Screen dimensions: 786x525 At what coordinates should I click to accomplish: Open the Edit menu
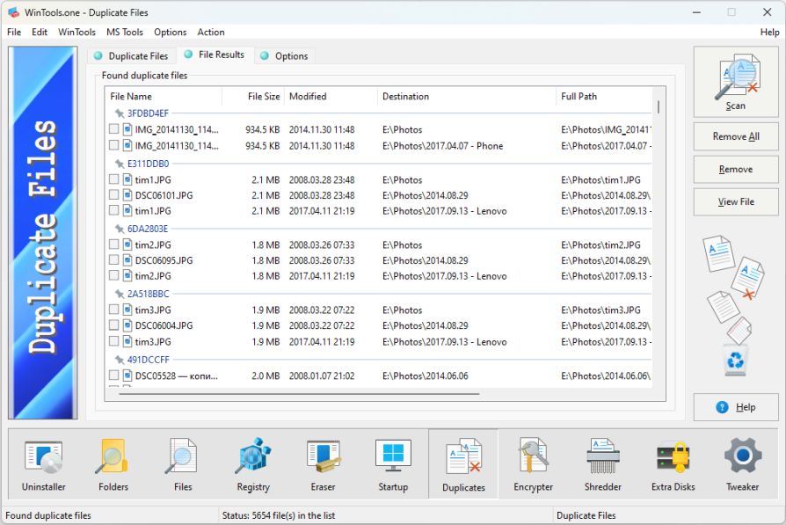(x=40, y=32)
